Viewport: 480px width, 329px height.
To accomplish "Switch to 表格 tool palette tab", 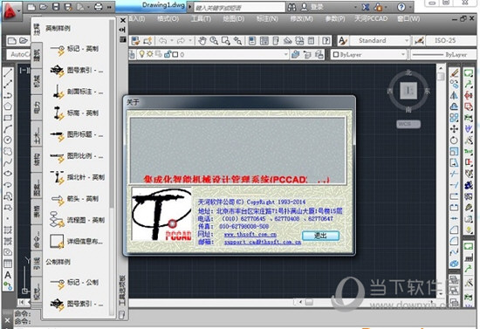I will [37, 212].
